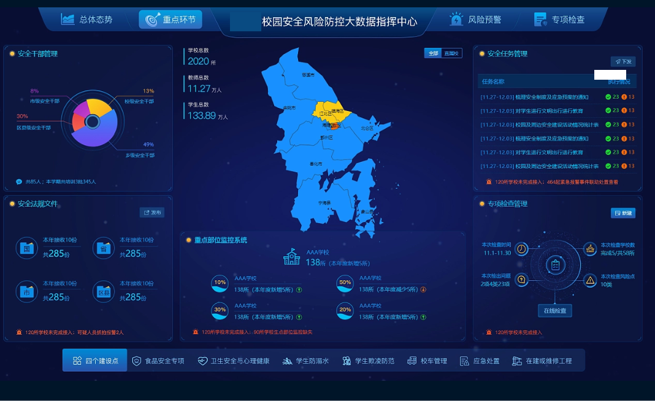Select the purple 市级安全干部 pie segment

(82, 109)
